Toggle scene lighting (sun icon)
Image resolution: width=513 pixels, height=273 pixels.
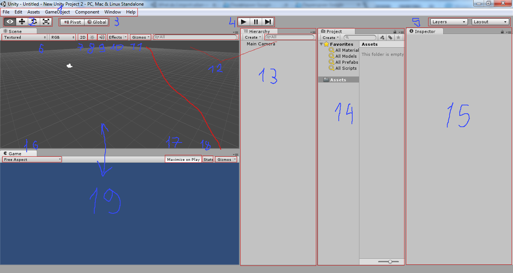point(92,37)
